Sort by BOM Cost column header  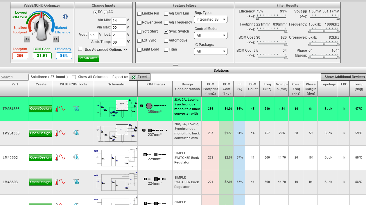click(x=226, y=89)
